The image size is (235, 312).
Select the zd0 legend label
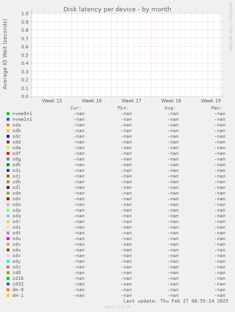17,273
